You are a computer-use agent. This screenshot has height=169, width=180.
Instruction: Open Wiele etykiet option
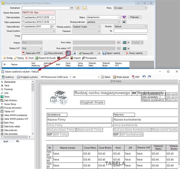[121, 77]
